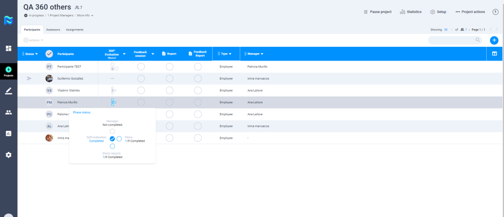Click the Projects icon in sidebar
504x217 pixels.
click(x=8, y=71)
